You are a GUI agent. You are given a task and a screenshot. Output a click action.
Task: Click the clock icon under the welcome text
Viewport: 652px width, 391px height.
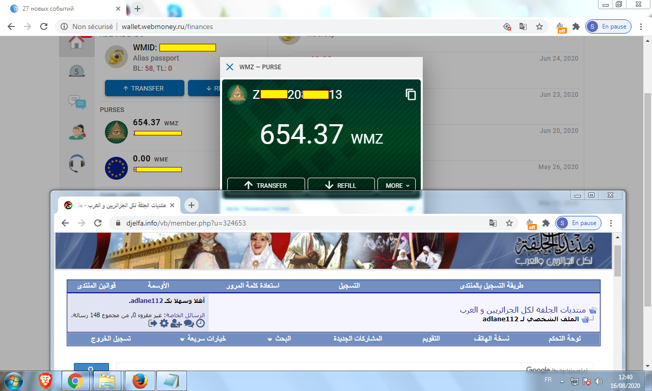[201, 323]
